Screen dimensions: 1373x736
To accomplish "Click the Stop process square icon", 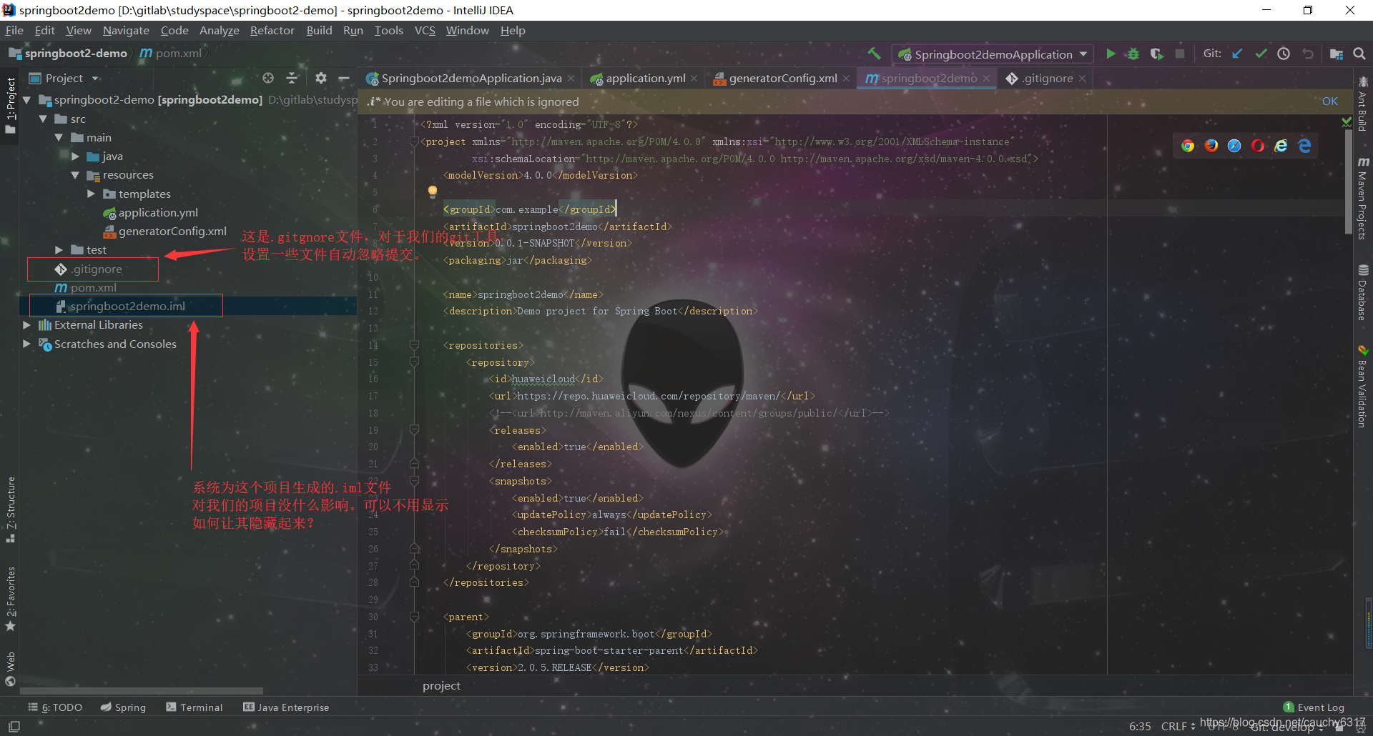I will 1180,54.
